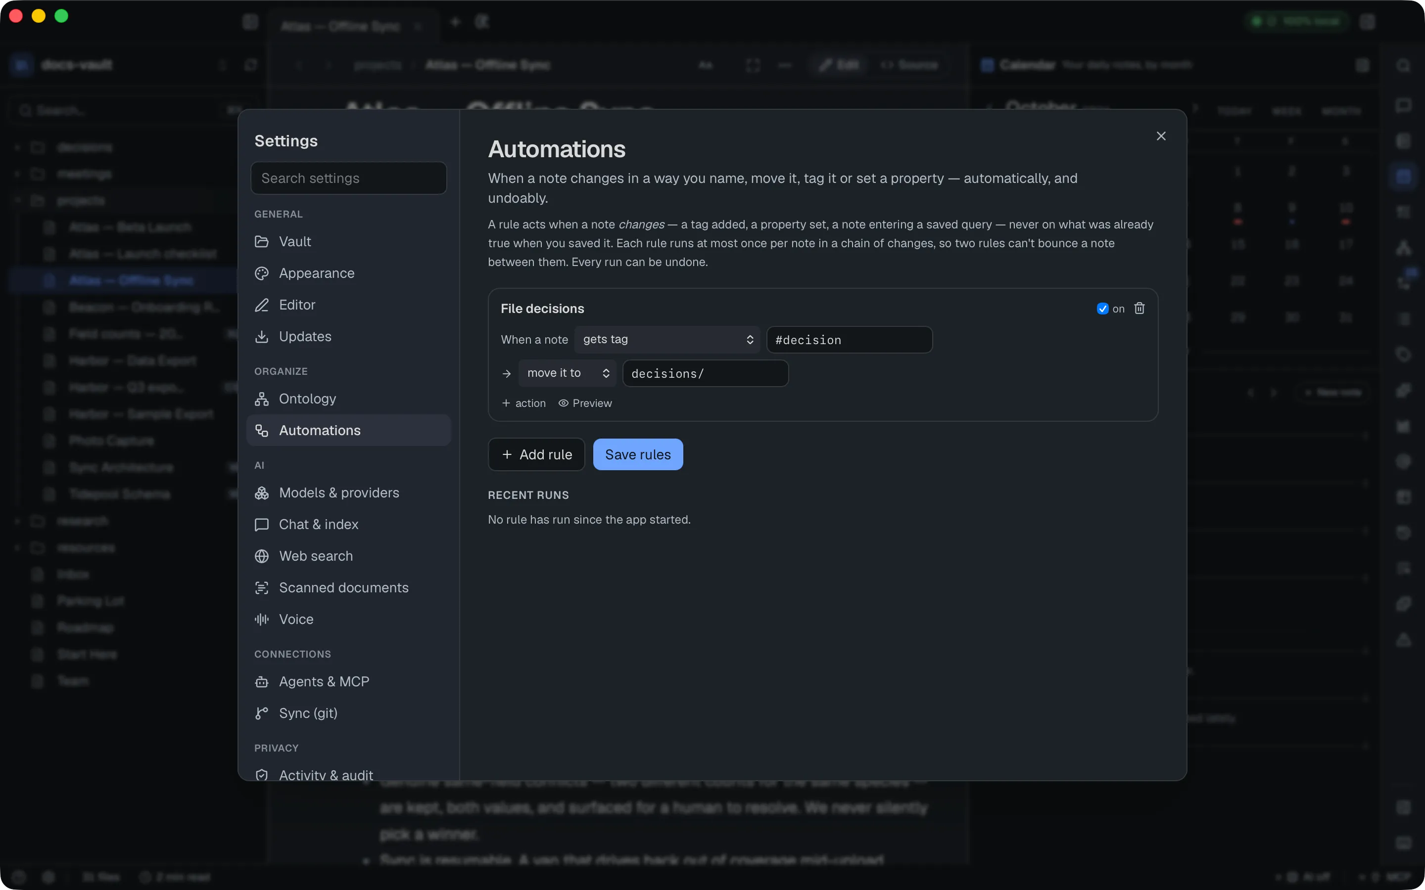Click the Sync (git) branch icon

click(x=261, y=713)
